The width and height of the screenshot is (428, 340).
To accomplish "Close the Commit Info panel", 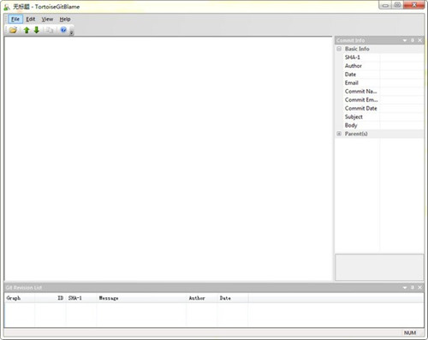I will [419, 40].
